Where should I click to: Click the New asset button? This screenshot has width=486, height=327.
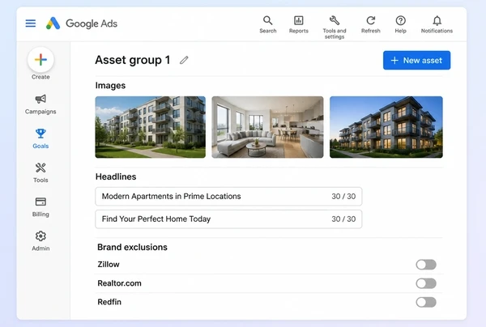416,60
